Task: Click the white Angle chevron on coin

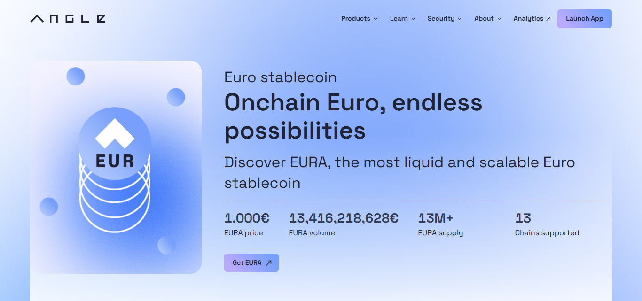Action: coord(115,133)
